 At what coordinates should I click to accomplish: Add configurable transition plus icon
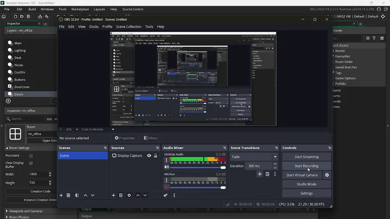(x=260, y=174)
